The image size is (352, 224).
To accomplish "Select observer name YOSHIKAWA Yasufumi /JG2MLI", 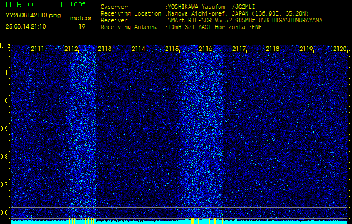I will coord(212,7).
